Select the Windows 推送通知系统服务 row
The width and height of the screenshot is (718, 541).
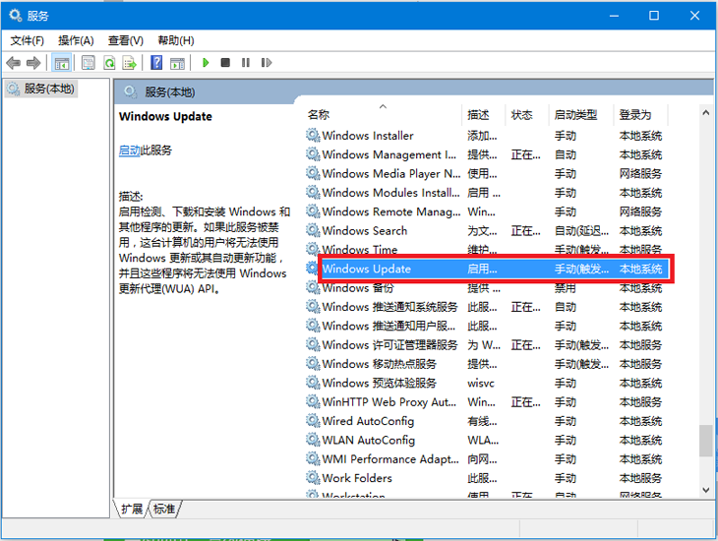[x=487, y=307]
